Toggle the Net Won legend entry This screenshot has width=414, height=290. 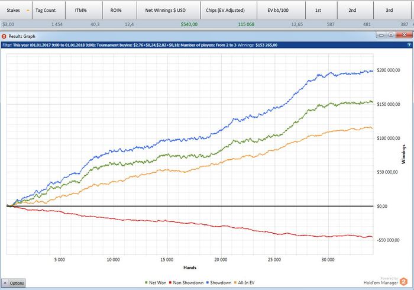[x=156, y=283]
